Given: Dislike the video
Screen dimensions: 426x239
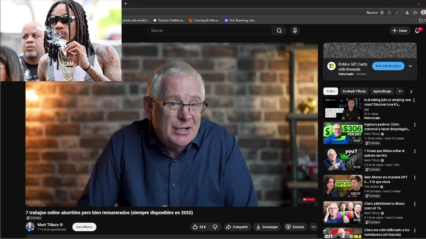Looking at the screenshot, I should pos(215,227).
